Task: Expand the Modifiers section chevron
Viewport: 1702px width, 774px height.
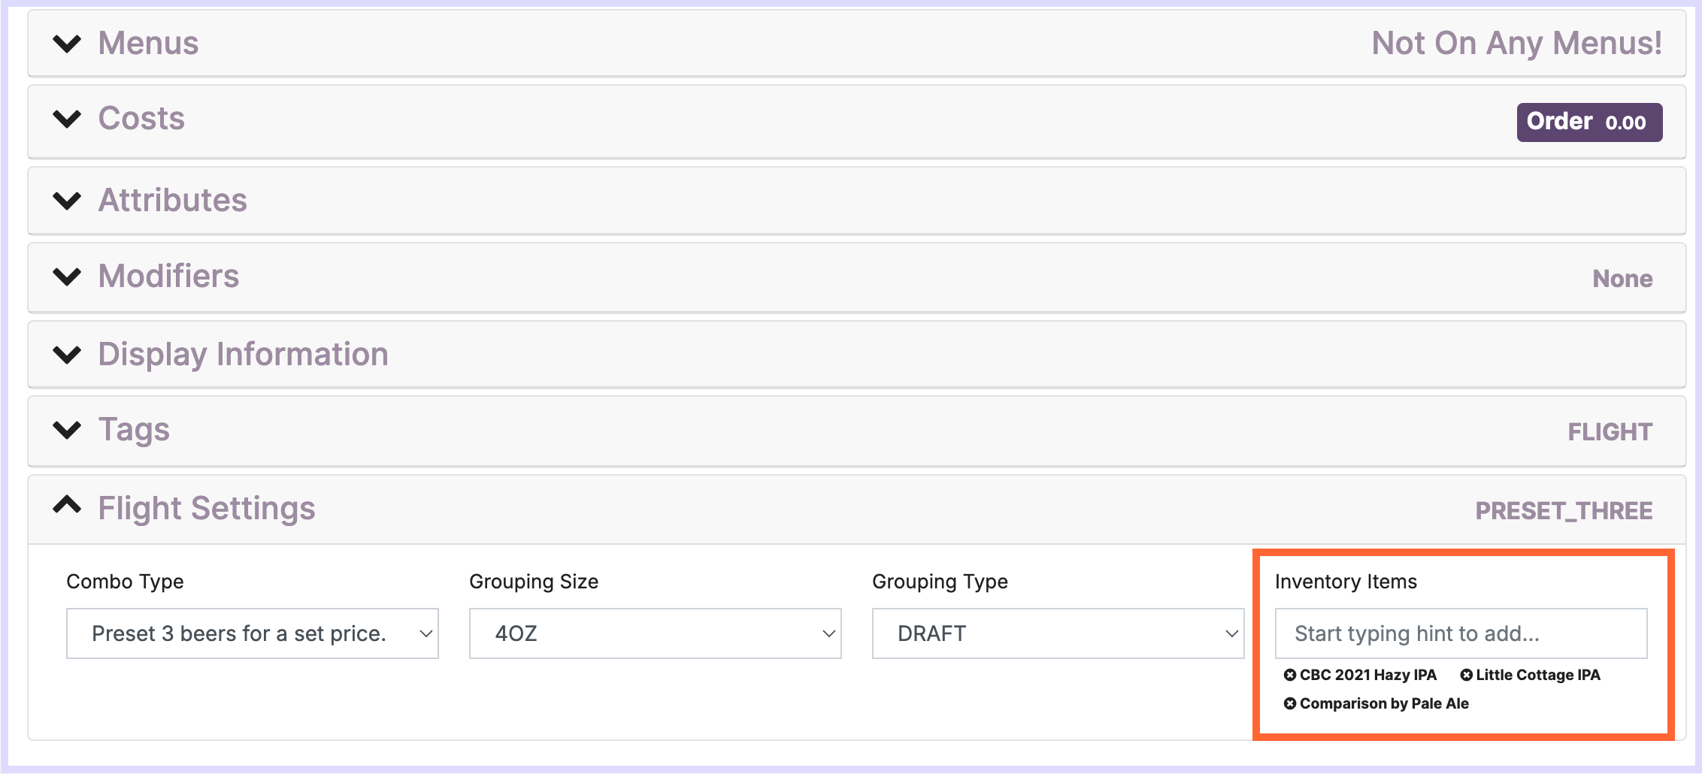Action: pos(67,277)
